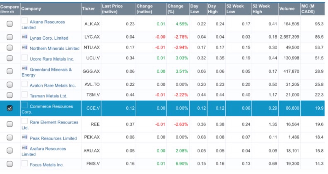The height and width of the screenshot is (174, 328).
Task: Click the logo placeholder beside Alkane Resources
Action: tap(25, 20)
